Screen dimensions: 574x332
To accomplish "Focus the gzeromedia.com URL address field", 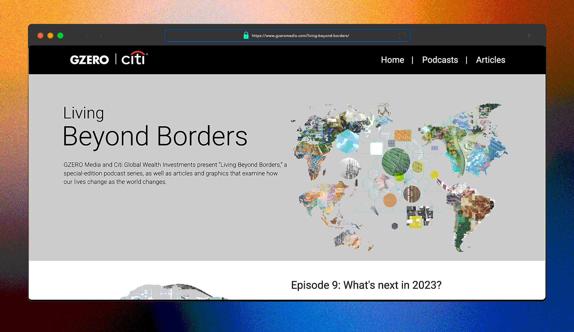I will (300, 36).
